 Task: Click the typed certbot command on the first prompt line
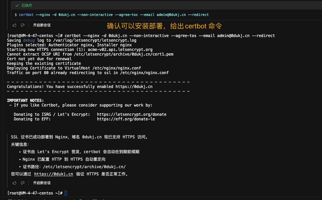click(170, 36)
